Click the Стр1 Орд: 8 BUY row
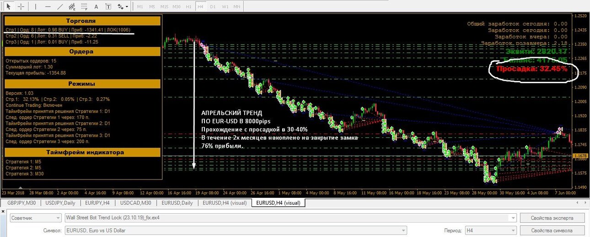This screenshot has width=590, height=237. click(x=68, y=30)
